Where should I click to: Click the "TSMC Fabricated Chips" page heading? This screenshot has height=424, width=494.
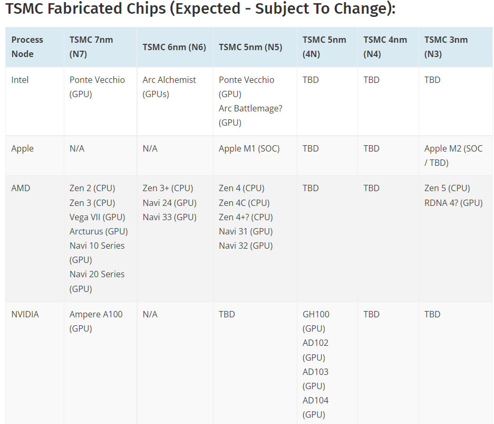pyautogui.click(x=200, y=10)
